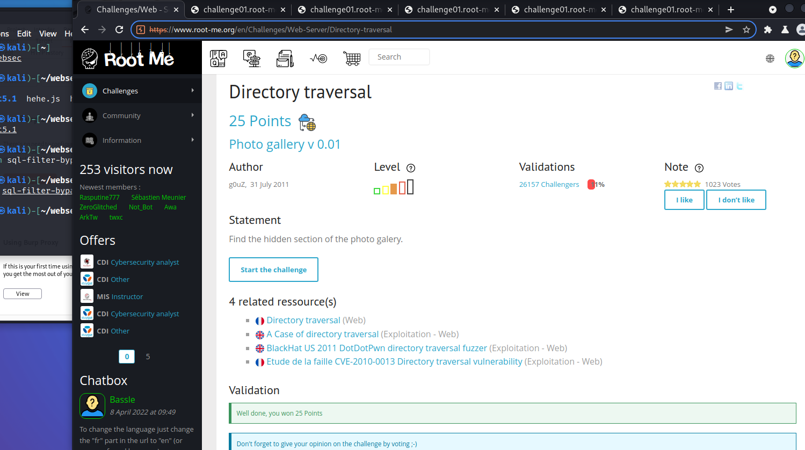Expand the Information sidebar menu
The image size is (805, 450).
pyautogui.click(x=137, y=140)
